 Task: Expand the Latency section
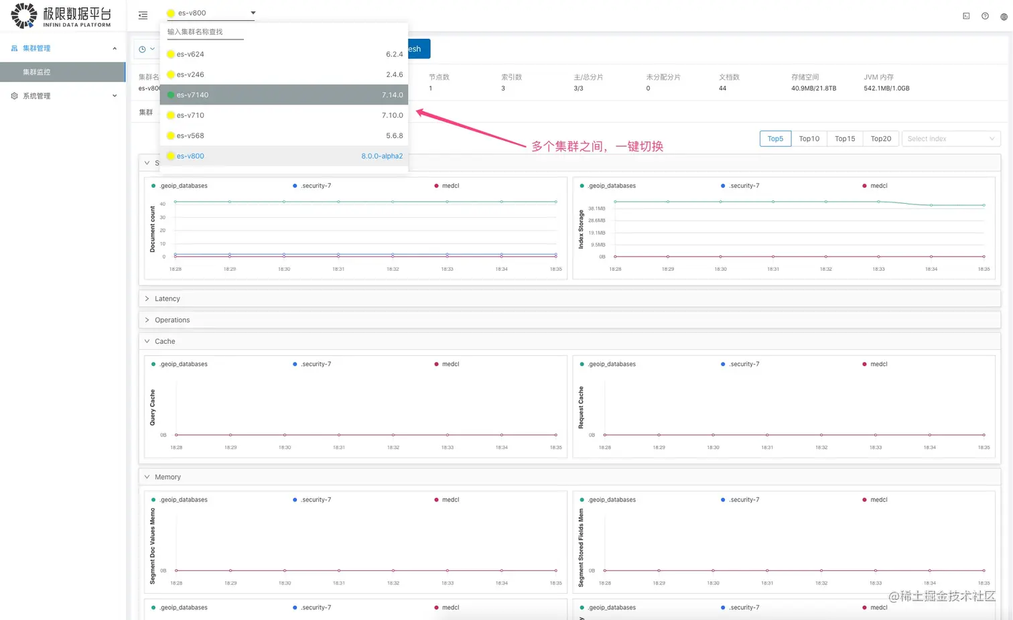click(x=569, y=298)
